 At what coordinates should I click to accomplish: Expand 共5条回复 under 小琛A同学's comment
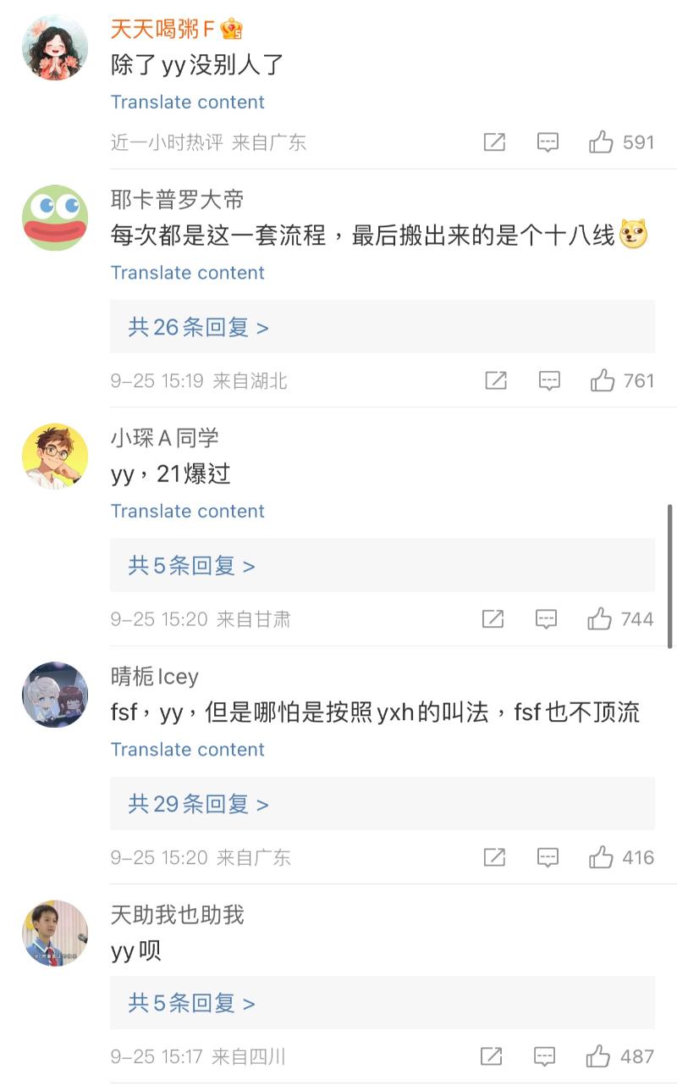point(191,566)
